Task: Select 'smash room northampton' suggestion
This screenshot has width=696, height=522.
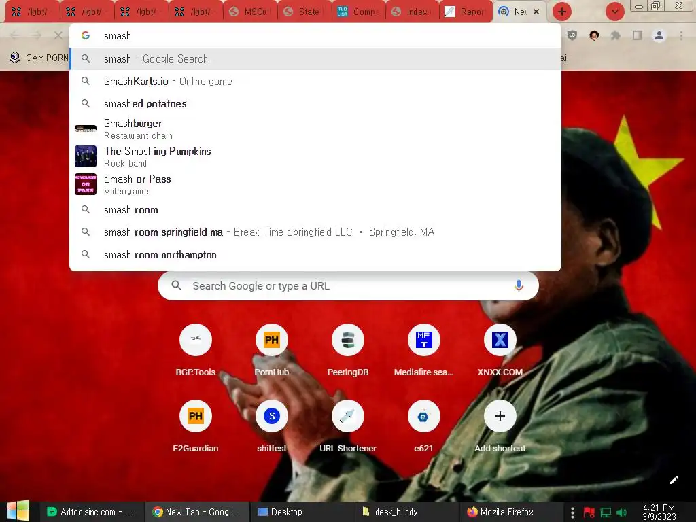Action: pos(315,254)
